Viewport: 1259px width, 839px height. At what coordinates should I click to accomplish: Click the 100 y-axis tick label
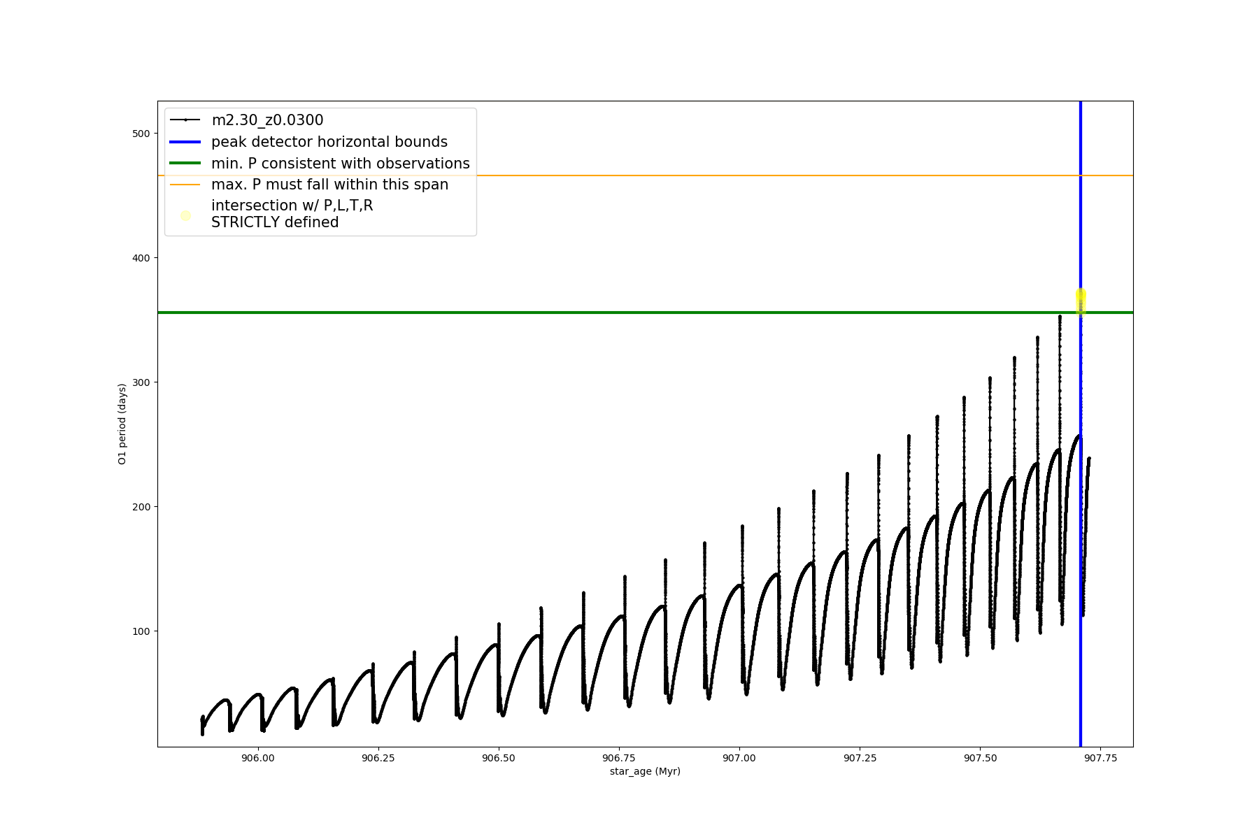click(x=141, y=631)
